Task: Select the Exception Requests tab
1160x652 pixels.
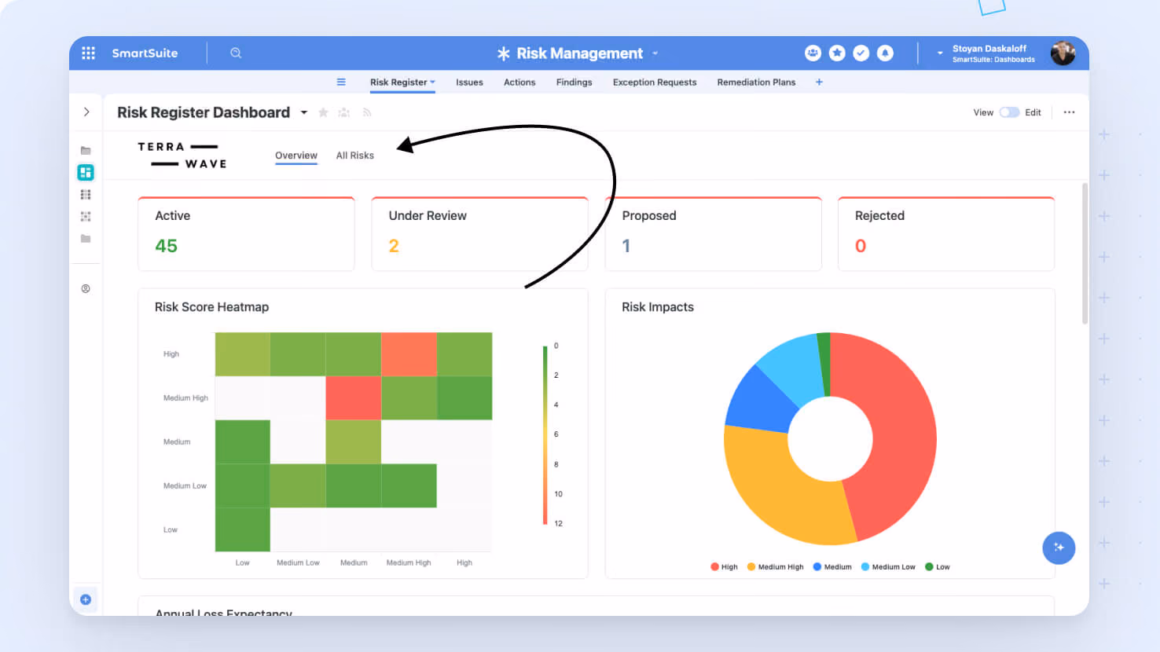Action: pyautogui.click(x=655, y=82)
